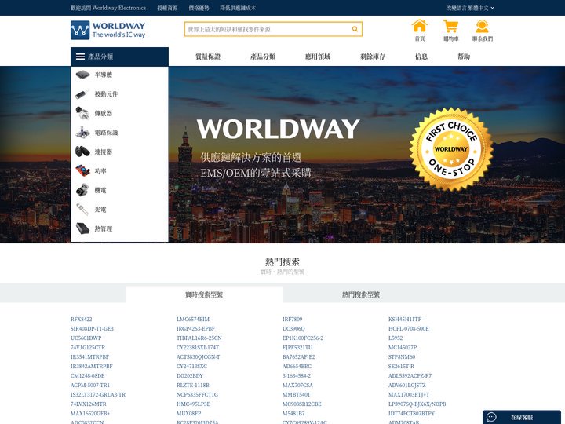Open part number STP8NM60
Image resolution: width=565 pixels, height=424 pixels.
coord(402,356)
